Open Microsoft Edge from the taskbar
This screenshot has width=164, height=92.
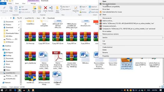point(15,90)
